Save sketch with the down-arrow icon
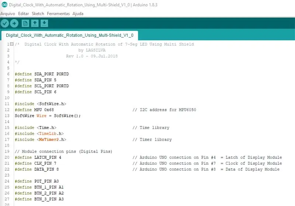The height and width of the screenshot is (206, 295). point(44,23)
